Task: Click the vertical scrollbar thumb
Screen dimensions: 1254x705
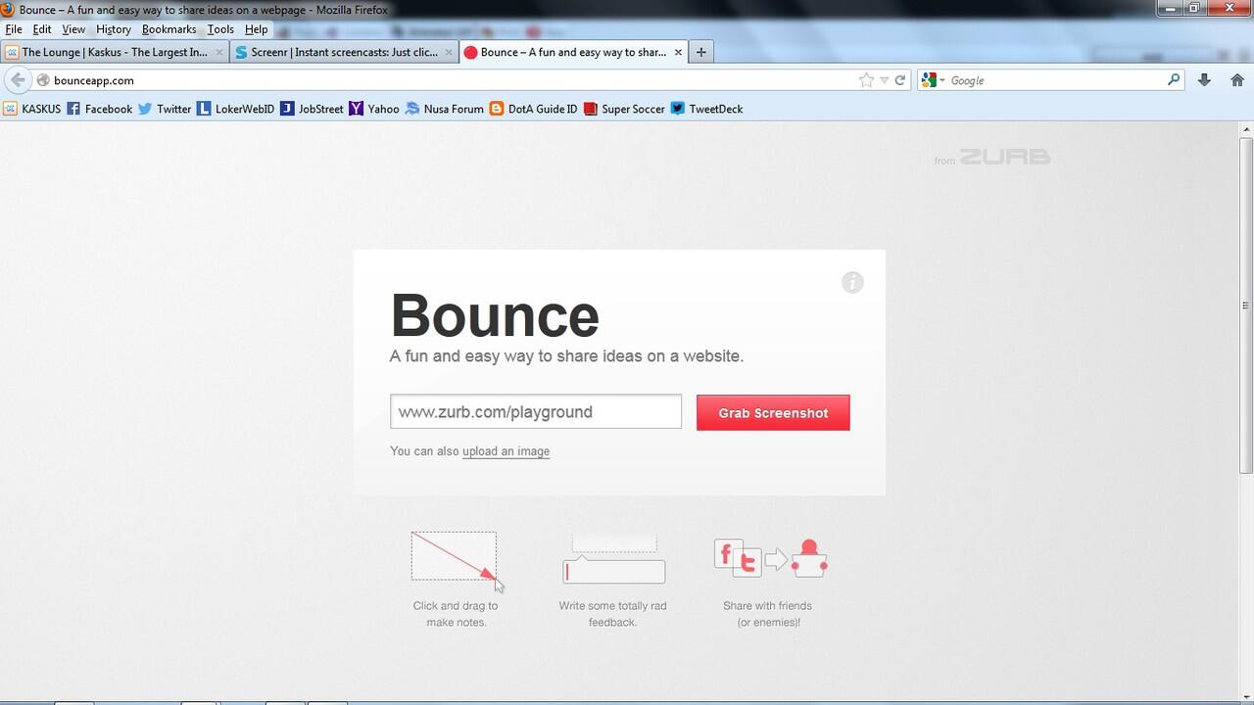Action: tap(1245, 305)
